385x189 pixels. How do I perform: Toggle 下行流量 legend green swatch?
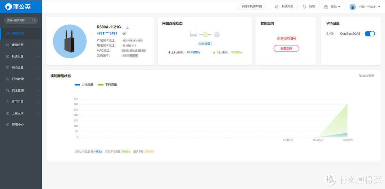click(101, 85)
